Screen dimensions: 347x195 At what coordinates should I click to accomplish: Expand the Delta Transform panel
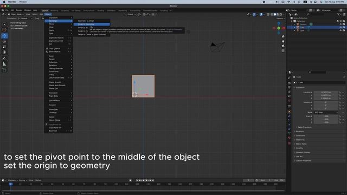point(304,127)
